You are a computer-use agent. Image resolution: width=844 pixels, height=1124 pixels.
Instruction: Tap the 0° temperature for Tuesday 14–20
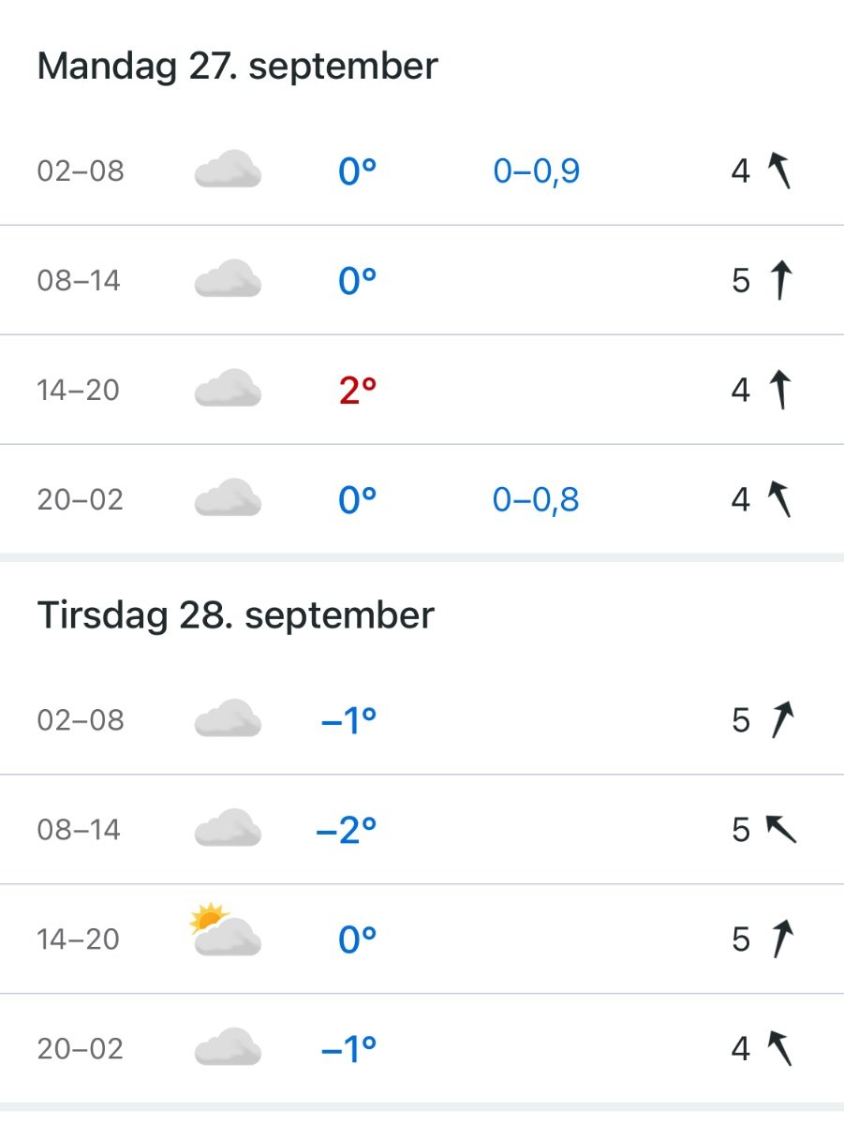coord(357,939)
